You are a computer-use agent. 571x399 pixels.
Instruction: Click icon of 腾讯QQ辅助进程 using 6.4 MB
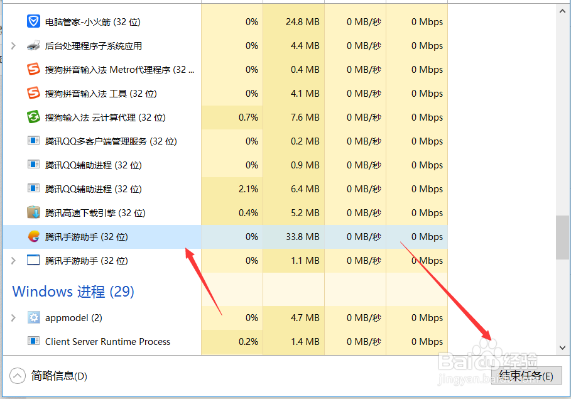pyautogui.click(x=33, y=189)
